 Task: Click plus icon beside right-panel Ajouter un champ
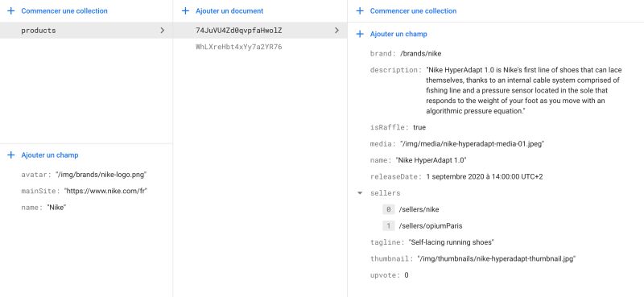click(x=360, y=34)
